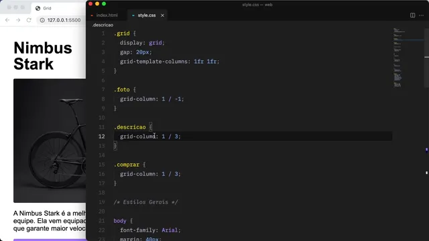The image size is (429, 241).
Task: Click the .descricao breadcrumb item
Action: (x=103, y=25)
